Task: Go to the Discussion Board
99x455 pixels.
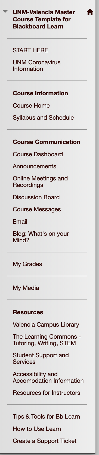Action: [x=36, y=197]
